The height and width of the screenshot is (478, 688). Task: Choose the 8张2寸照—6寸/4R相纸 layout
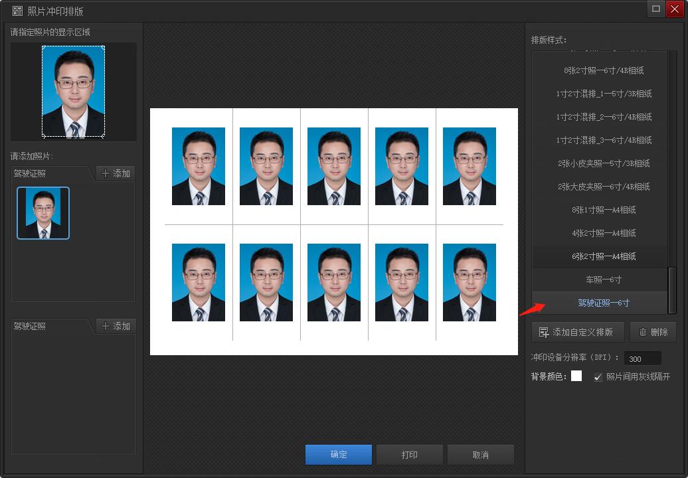pos(603,70)
